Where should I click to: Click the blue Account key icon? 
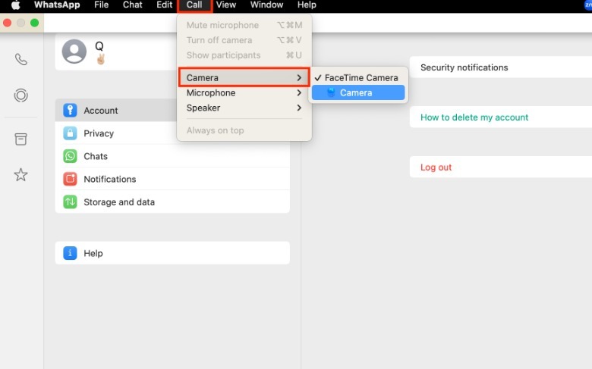point(70,111)
